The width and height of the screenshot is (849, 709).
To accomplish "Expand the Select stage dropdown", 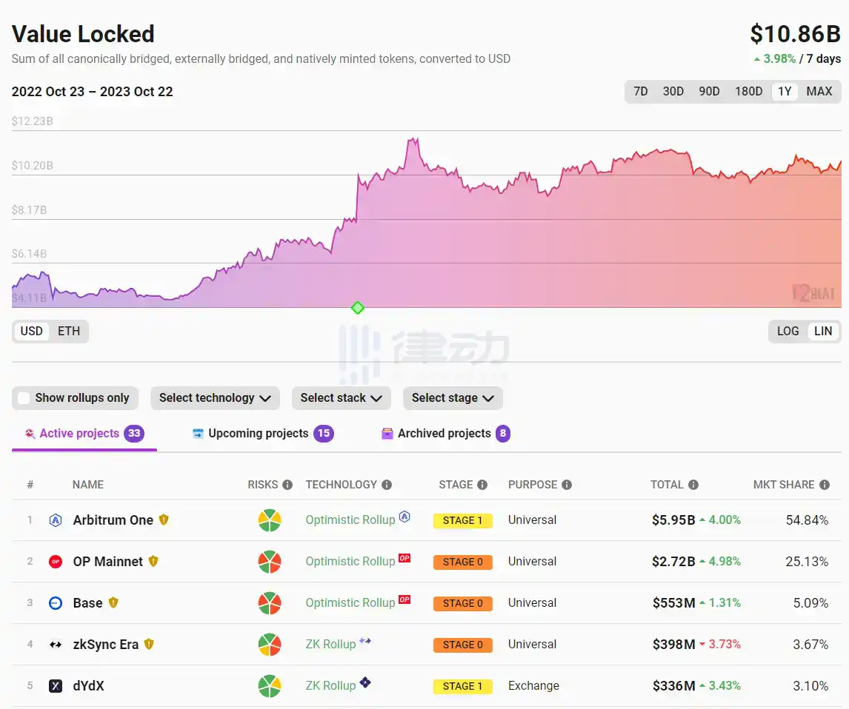I will [x=453, y=398].
